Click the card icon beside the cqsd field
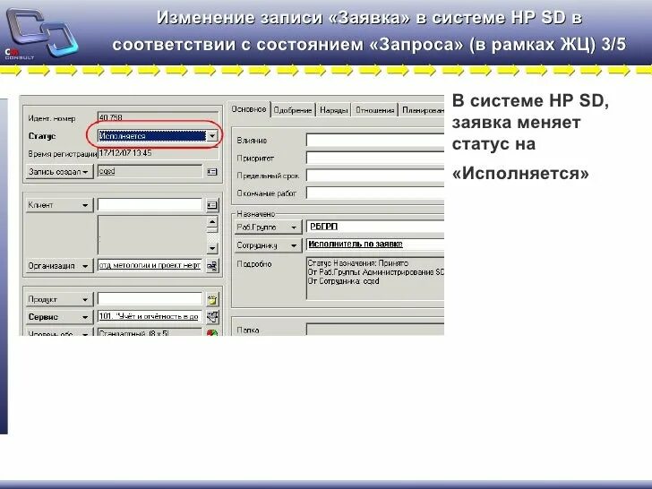652x489 pixels. point(212,172)
